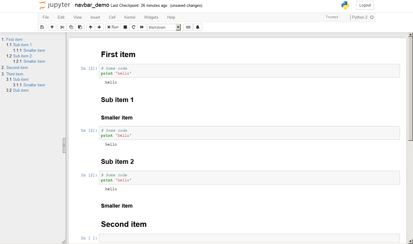Image resolution: width=413 pixels, height=244 pixels.
Task: Run the selected cell
Action: pos(113,27)
